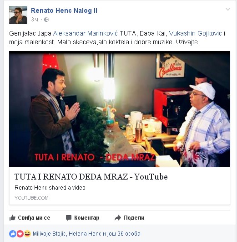Click the blue Like reaction icon
Viewport: 237px width, 242px height.
tap(13, 234)
